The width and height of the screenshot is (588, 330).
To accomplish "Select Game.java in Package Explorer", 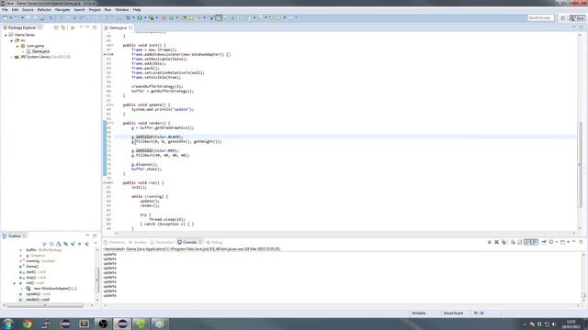I will tap(40, 51).
